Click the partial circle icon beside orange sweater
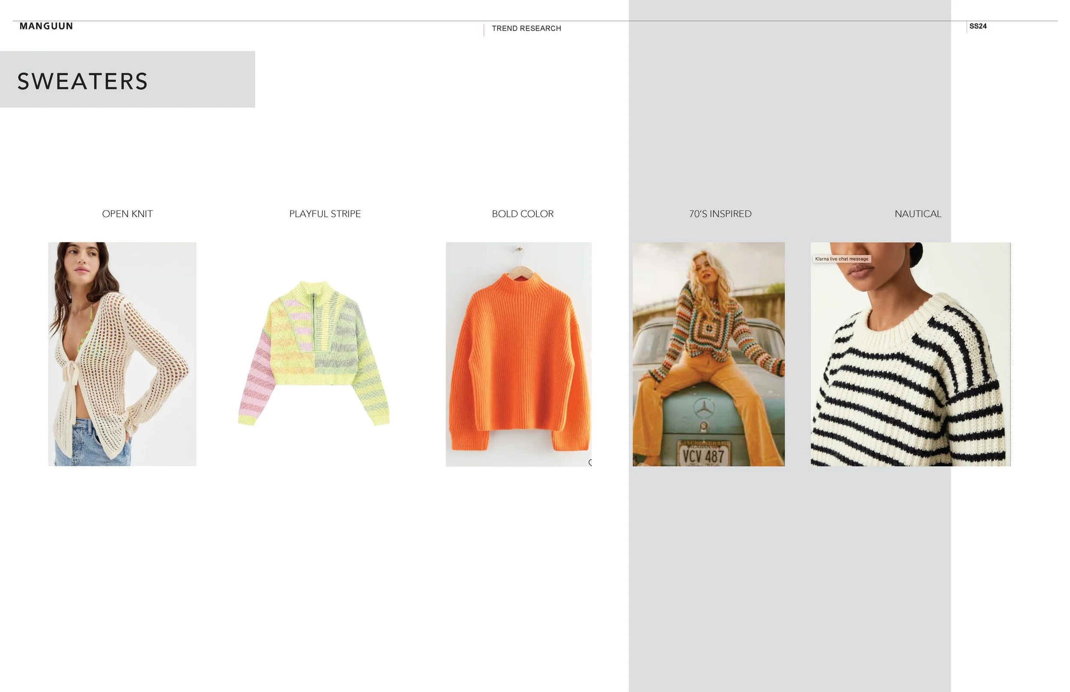The image size is (1070, 692). pyautogui.click(x=590, y=463)
